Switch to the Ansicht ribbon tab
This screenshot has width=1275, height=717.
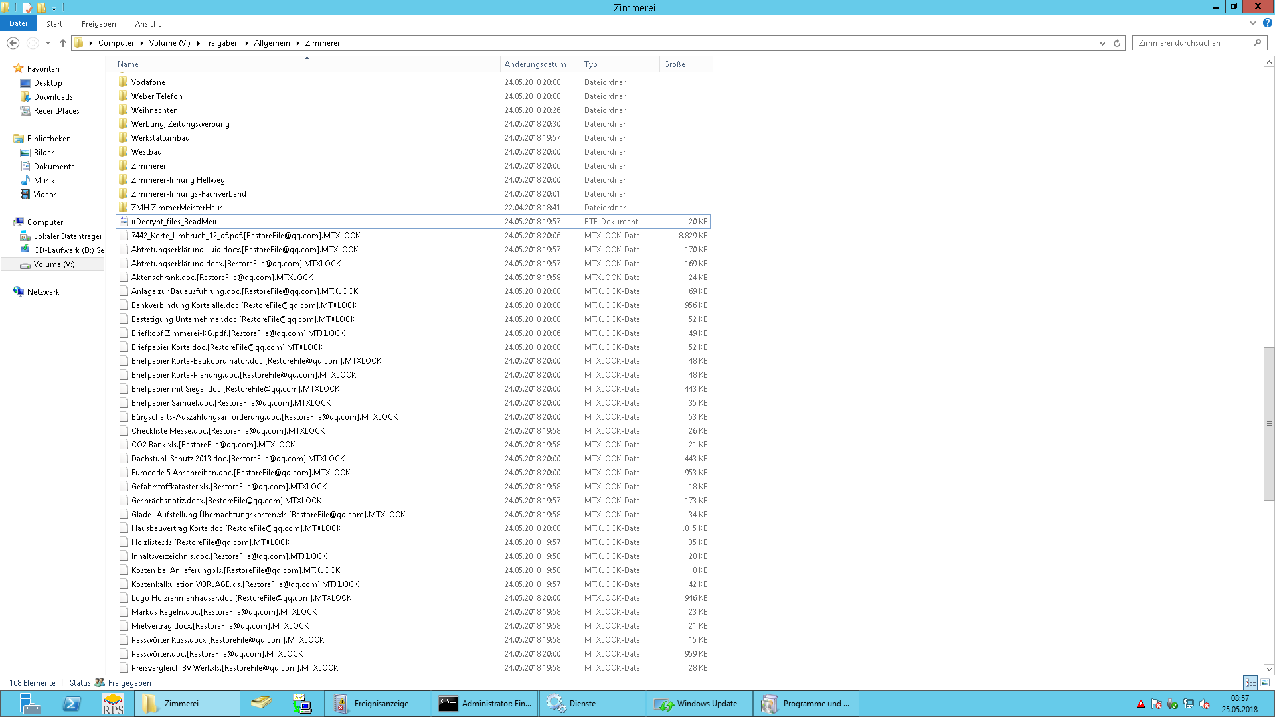pyautogui.click(x=148, y=24)
